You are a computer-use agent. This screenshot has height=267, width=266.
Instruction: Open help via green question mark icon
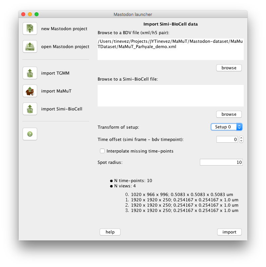tap(30, 134)
